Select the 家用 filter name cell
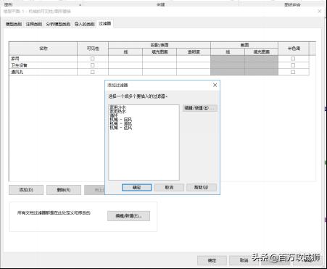 43,59
